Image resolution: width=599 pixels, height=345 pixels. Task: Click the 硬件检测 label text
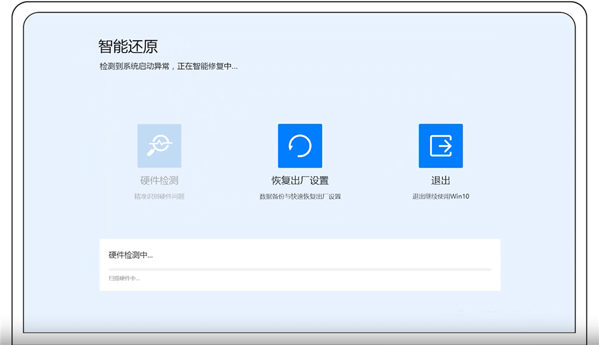click(x=159, y=178)
